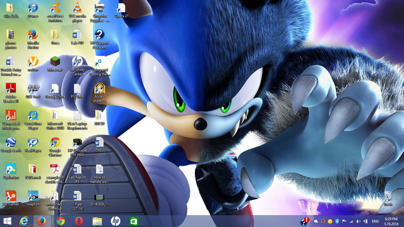Open the HP Officejet Pro 8600 shortcut

point(77,147)
